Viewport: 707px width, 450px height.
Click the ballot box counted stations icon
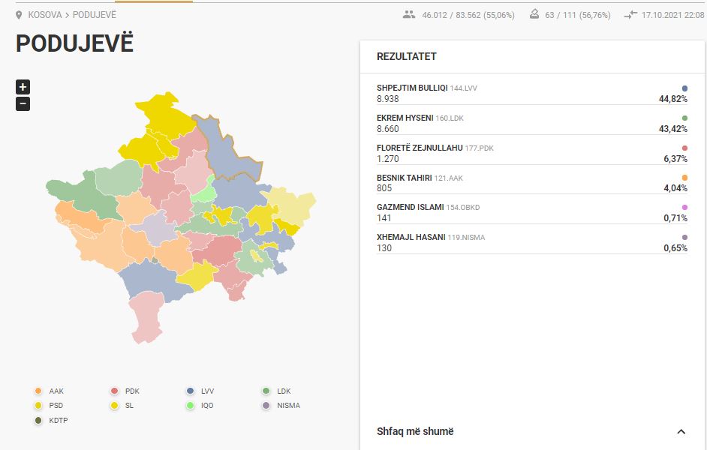(x=534, y=14)
